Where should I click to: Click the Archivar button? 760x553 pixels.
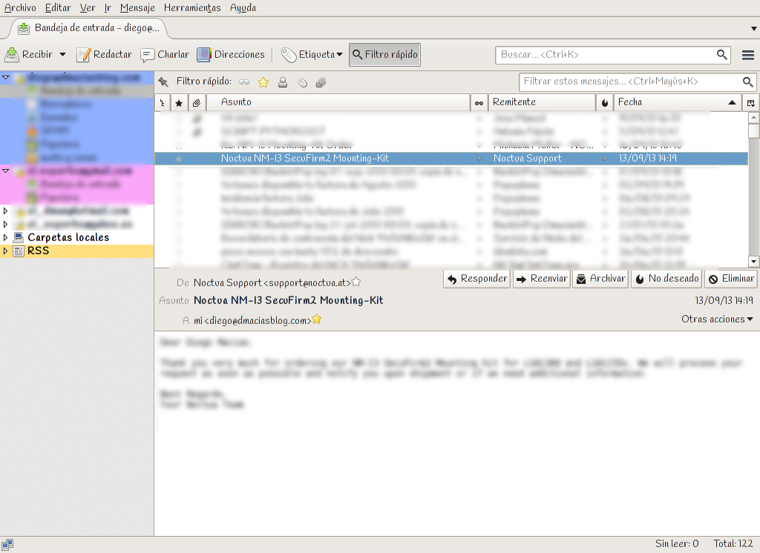point(600,279)
